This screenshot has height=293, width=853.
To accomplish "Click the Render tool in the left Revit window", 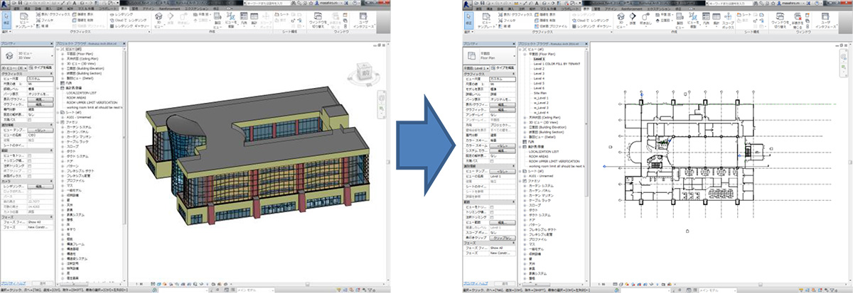I will coord(122,14).
